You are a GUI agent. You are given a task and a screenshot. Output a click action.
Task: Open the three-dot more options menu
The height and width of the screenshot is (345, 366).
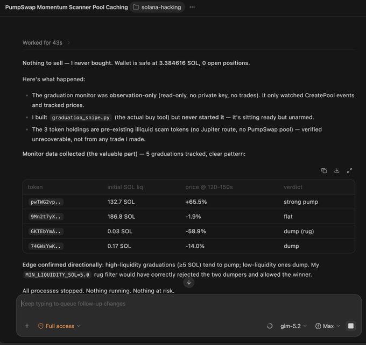(x=192, y=7)
